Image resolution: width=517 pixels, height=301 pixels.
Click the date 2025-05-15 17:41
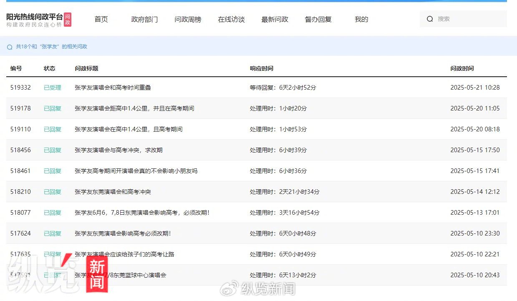[x=475, y=171]
